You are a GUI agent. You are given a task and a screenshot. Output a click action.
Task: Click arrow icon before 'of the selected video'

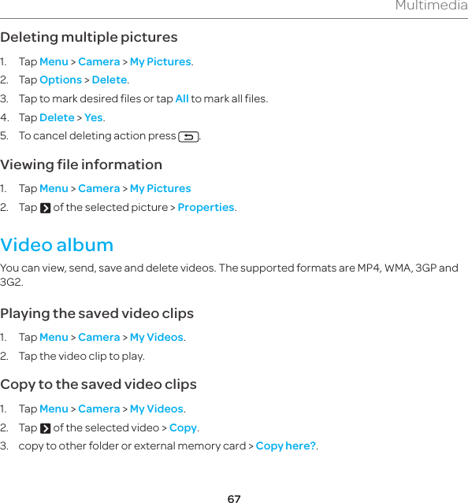click(45, 428)
